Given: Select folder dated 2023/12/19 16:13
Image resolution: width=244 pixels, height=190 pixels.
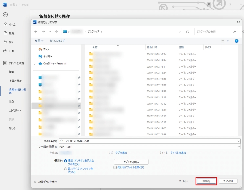Looking at the screenshot, I should (x=143, y=116).
